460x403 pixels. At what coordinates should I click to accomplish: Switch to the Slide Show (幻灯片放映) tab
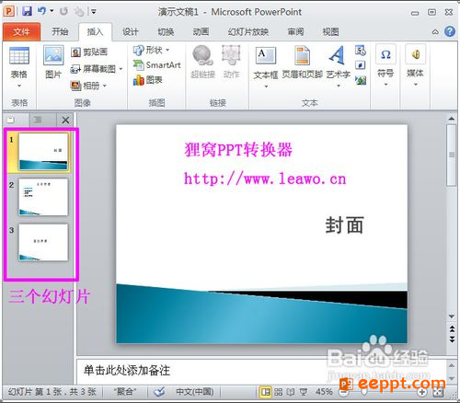(247, 31)
